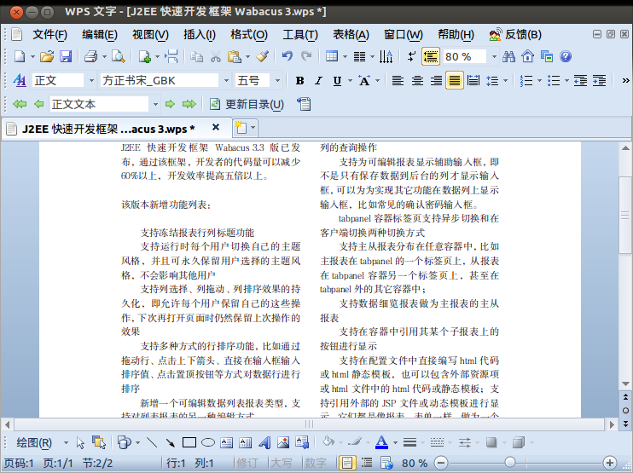The image size is (633, 473).
Task: Draw a rectangle shape
Action: pos(189,443)
